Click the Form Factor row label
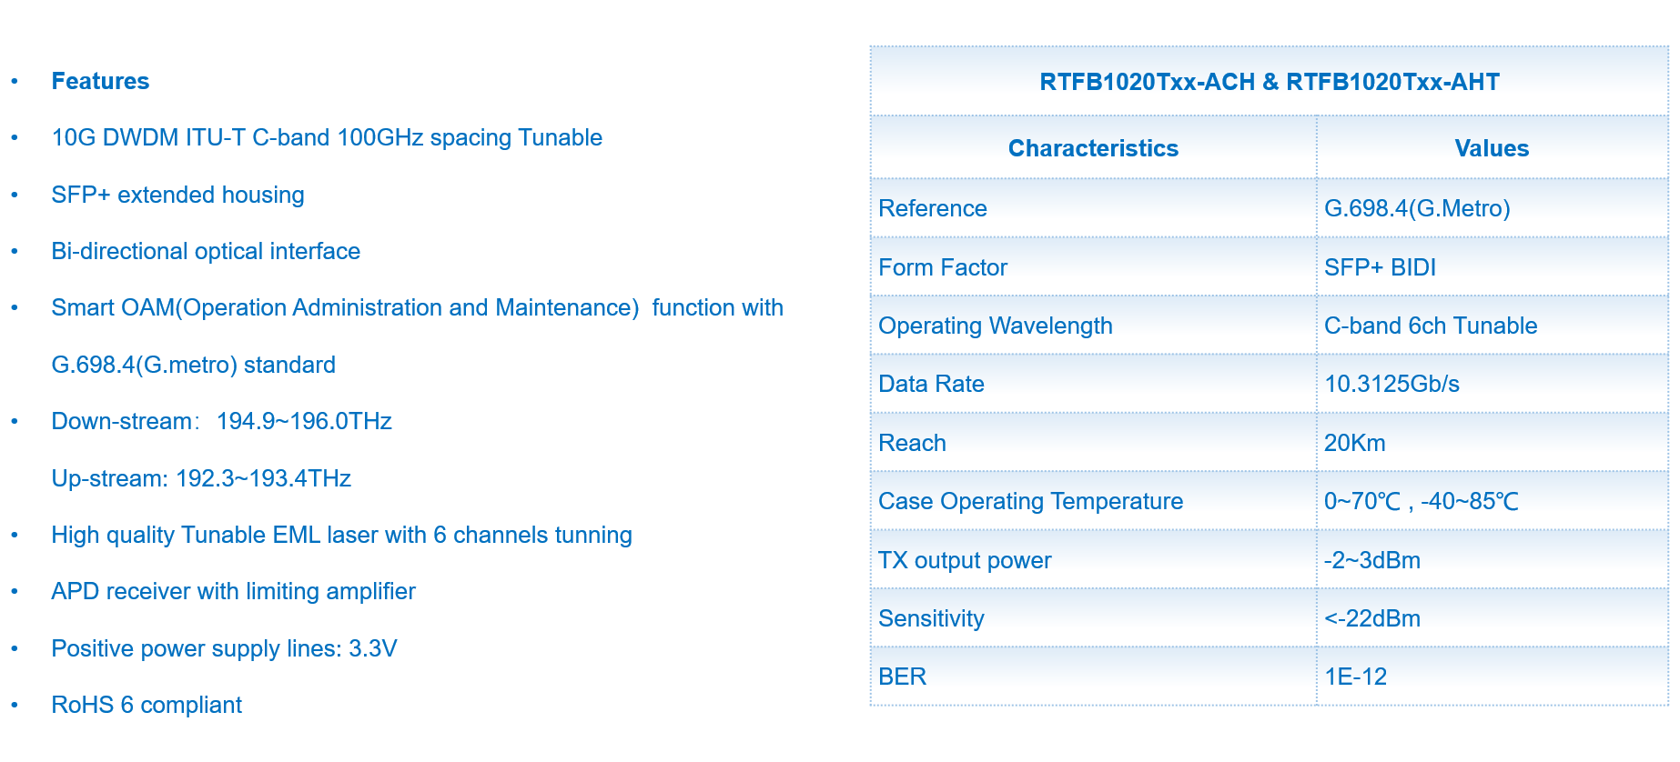 click(943, 267)
